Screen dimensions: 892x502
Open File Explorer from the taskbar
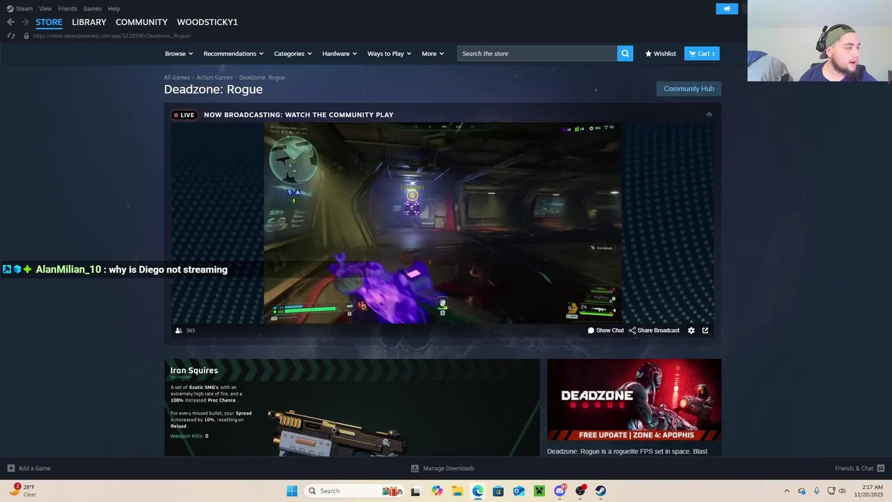(x=457, y=491)
